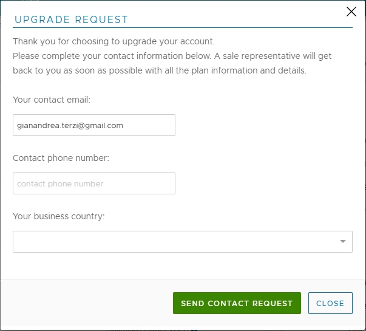Expand the country dropdown arrow
Viewport: 366px width, 331px height.
coord(344,242)
